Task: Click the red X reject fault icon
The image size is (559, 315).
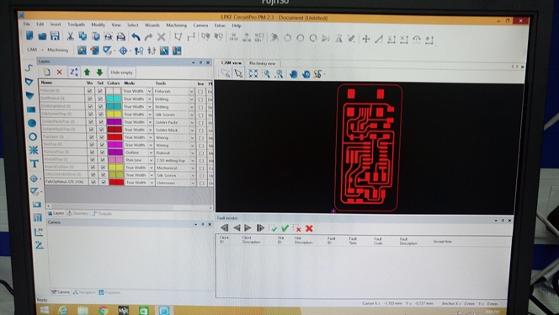Action: tap(309, 228)
